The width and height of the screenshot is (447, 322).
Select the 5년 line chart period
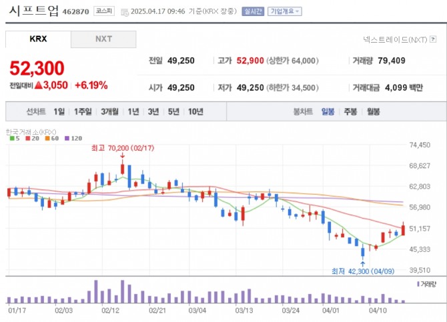coord(173,112)
